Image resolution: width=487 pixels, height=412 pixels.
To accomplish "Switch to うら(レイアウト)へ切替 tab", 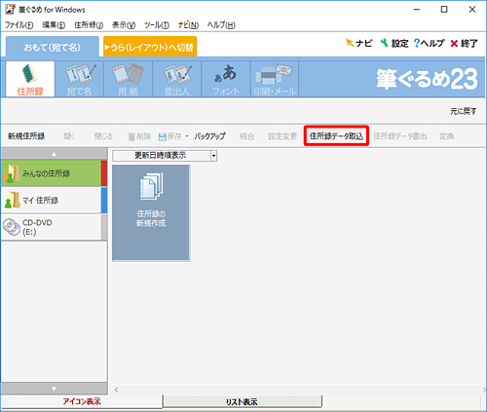I will tap(150, 47).
